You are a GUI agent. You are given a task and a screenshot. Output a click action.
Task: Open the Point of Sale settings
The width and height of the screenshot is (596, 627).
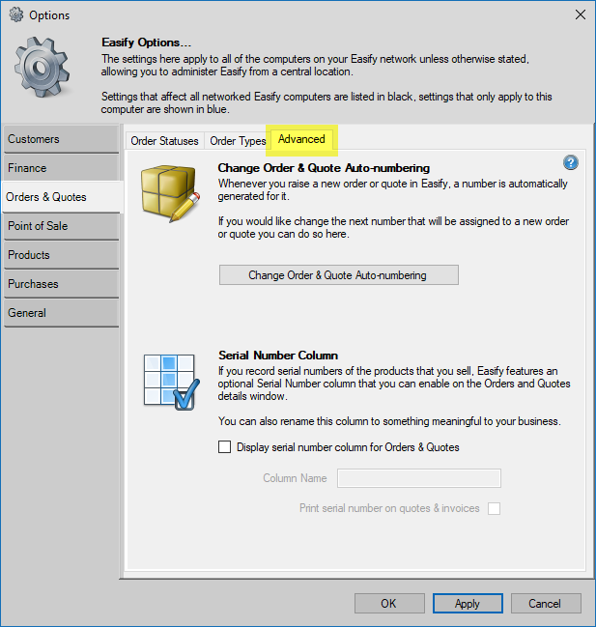[x=60, y=226]
